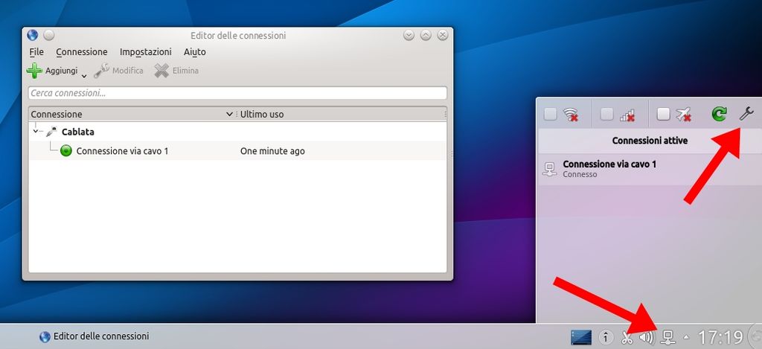The height and width of the screenshot is (349, 762).
Task: Toggle the Wi-Fi enable checkbox
Action: click(550, 115)
